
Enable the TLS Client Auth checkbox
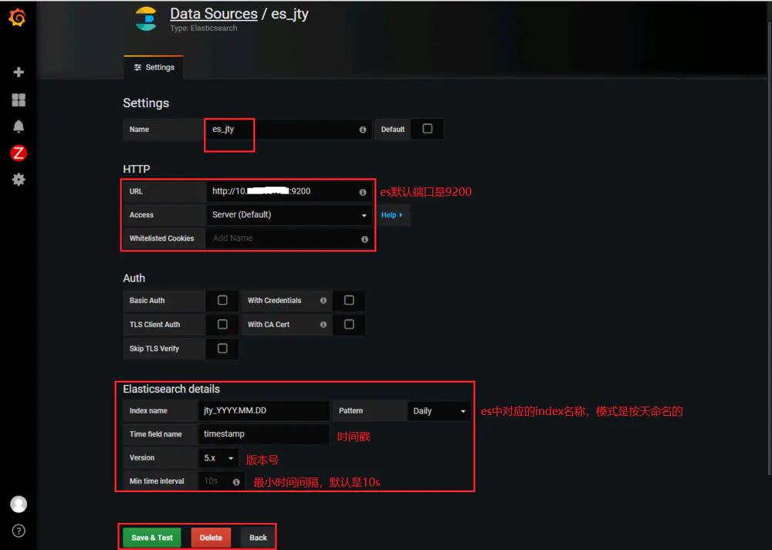[222, 324]
